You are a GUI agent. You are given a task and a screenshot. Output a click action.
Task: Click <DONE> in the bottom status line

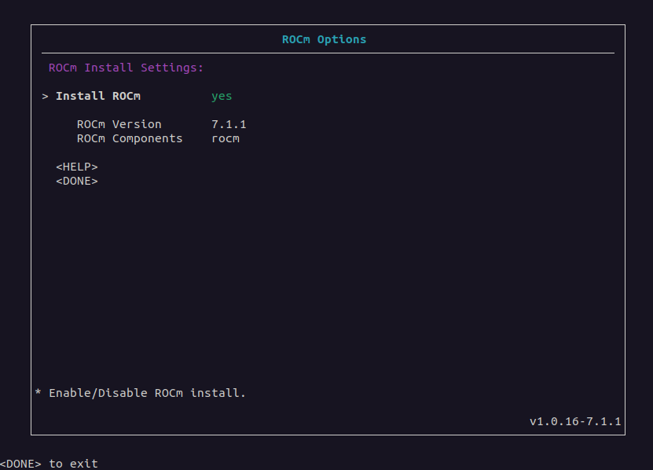[20, 464]
